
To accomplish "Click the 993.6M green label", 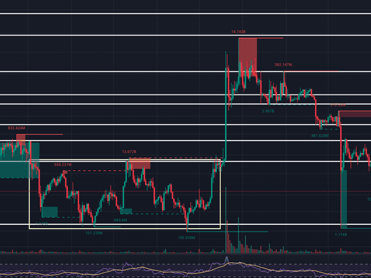I will click(x=121, y=220).
